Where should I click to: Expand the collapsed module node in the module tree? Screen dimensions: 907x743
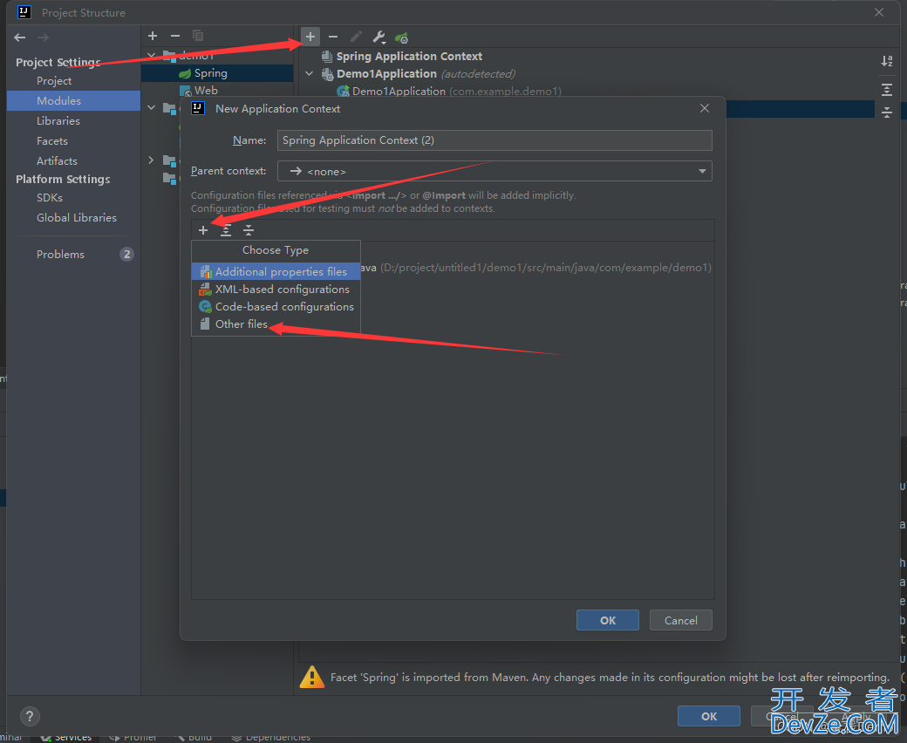(x=152, y=160)
